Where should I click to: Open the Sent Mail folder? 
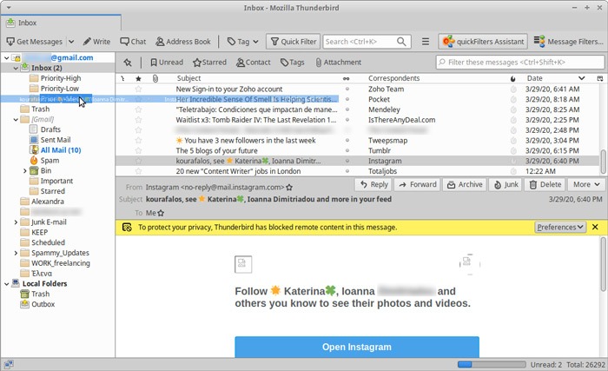coord(55,140)
